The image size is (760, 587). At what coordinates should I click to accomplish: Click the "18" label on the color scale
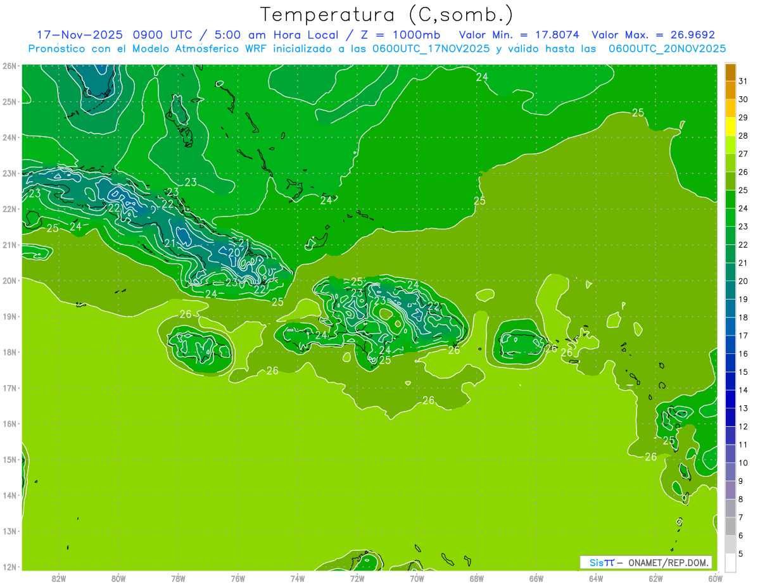(x=744, y=317)
